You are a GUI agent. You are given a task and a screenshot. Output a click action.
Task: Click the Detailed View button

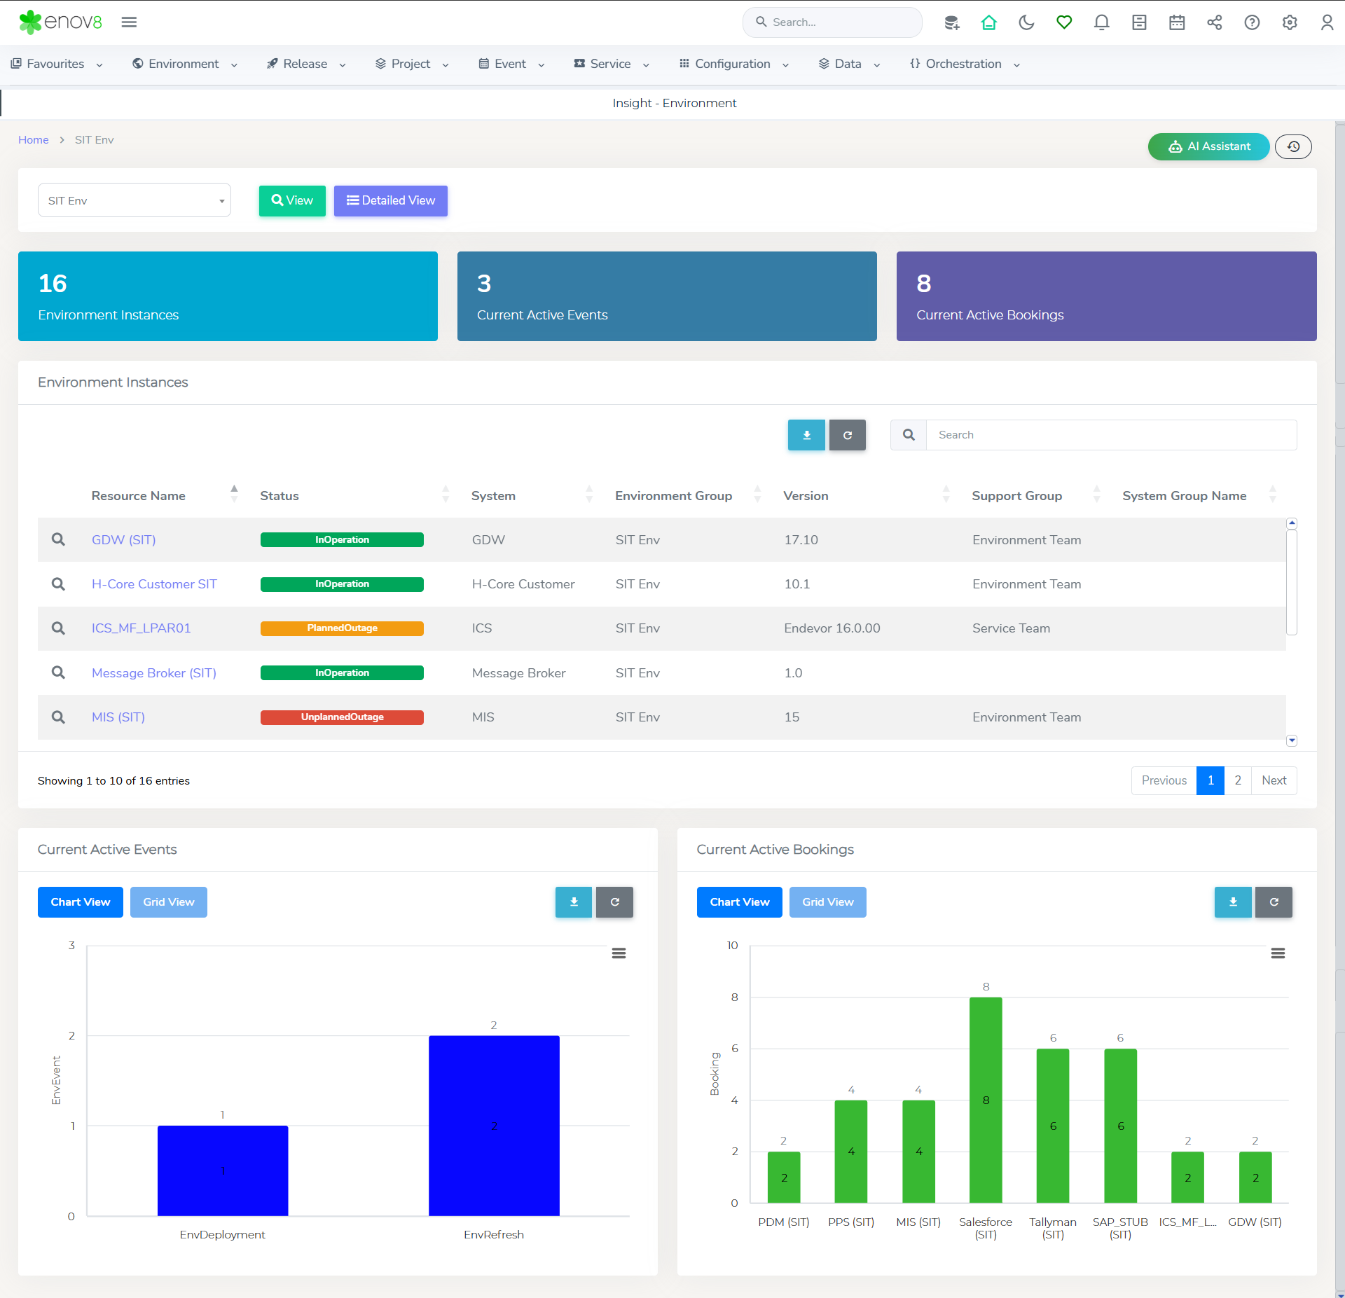pyautogui.click(x=390, y=201)
